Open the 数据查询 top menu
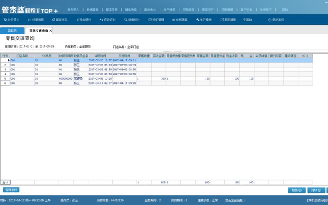The height and width of the screenshot is (205, 328). coord(93,10)
